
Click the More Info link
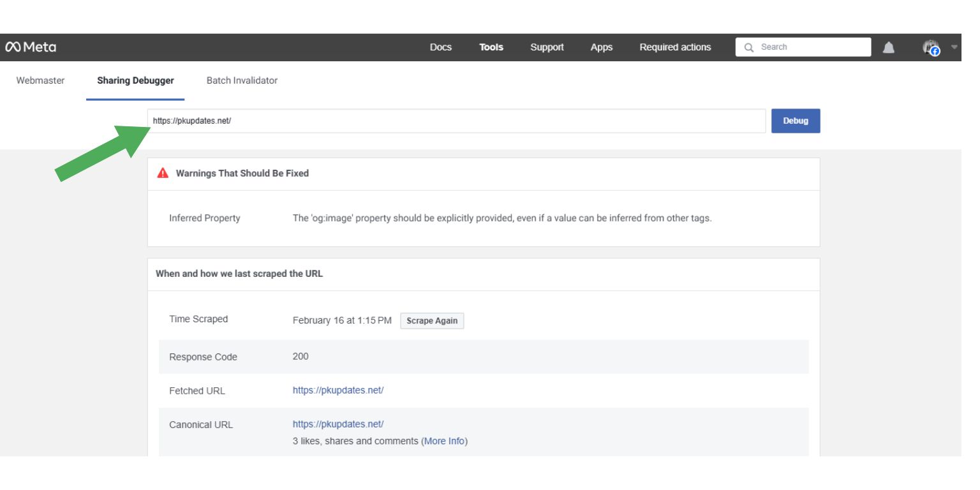point(445,442)
